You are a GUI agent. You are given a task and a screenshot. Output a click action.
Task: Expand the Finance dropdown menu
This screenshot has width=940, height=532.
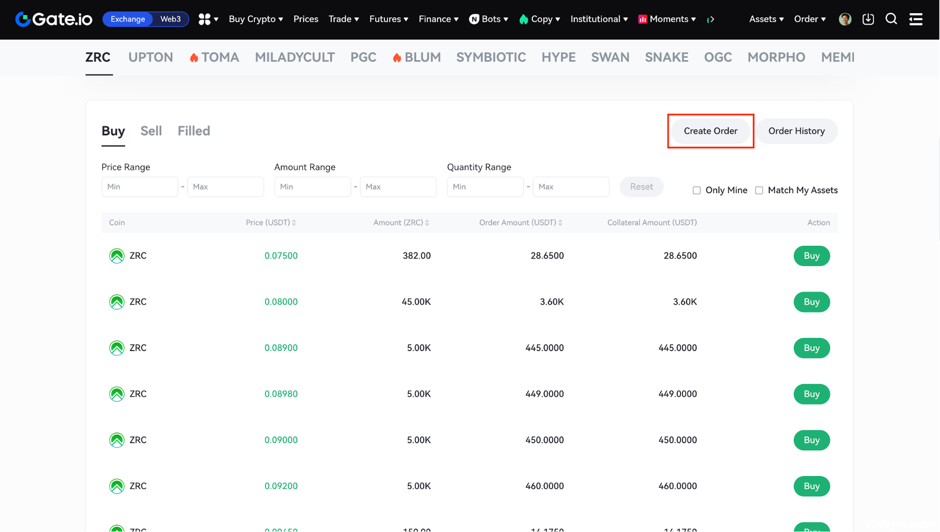(439, 19)
